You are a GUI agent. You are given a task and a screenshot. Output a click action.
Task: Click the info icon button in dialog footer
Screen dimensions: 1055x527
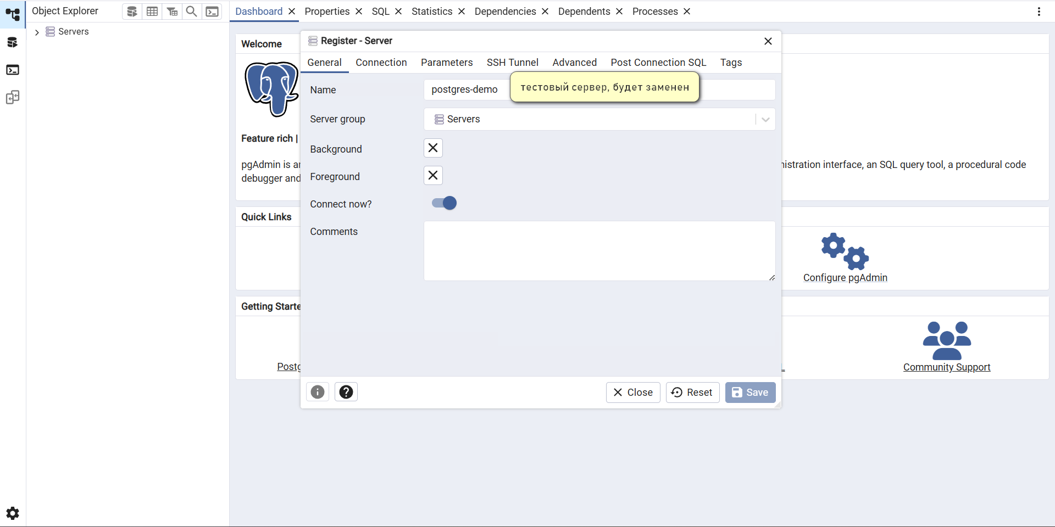tap(318, 392)
